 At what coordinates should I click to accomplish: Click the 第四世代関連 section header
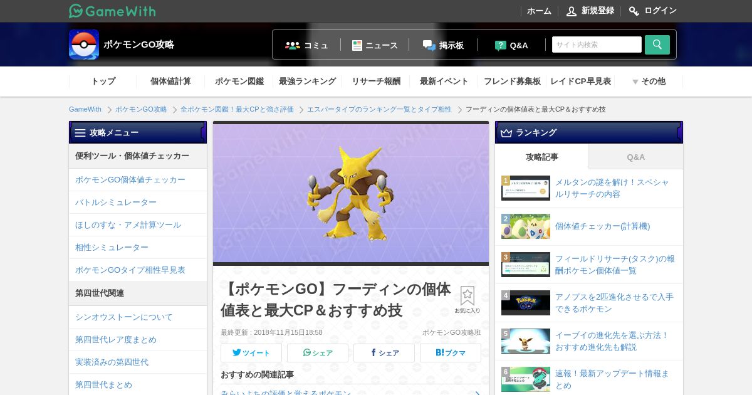[138, 293]
